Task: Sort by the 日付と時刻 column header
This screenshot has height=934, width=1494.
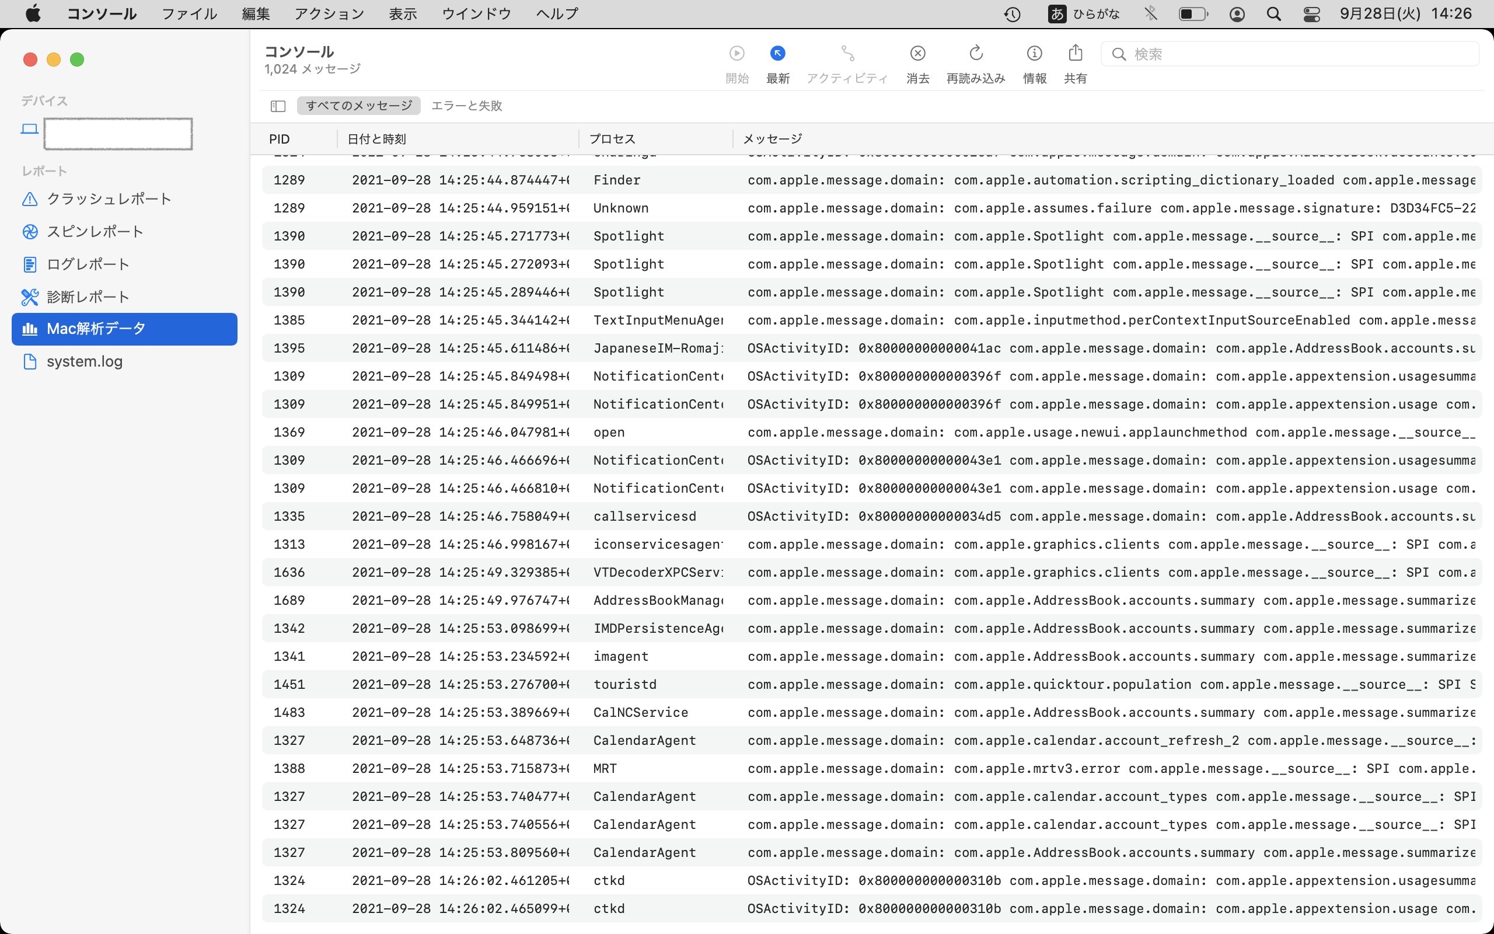Action: 376,139
